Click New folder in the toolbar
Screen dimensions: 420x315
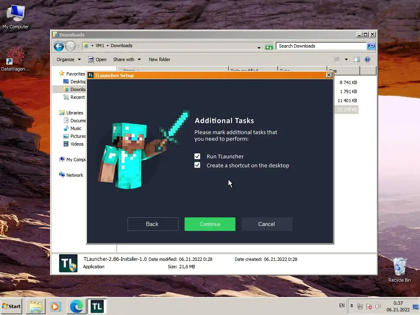(160, 59)
